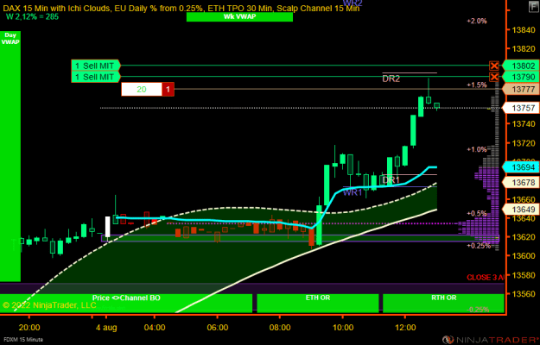The image size is (540, 345).
Task: Click the FDXM 15 Minute instrument label
Action: pos(22,340)
